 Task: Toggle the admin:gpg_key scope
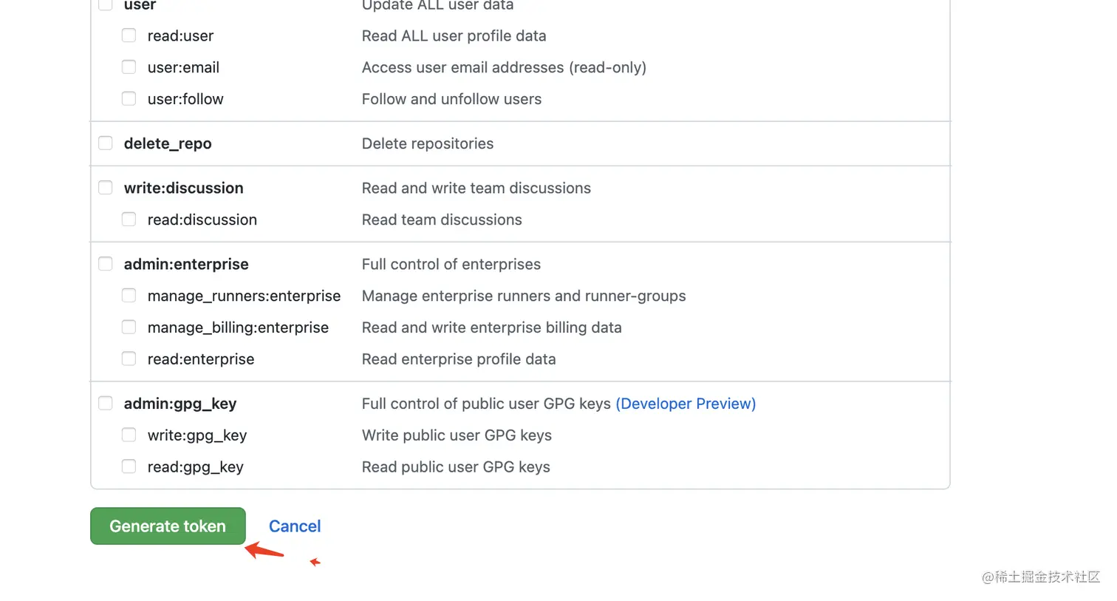(x=106, y=404)
